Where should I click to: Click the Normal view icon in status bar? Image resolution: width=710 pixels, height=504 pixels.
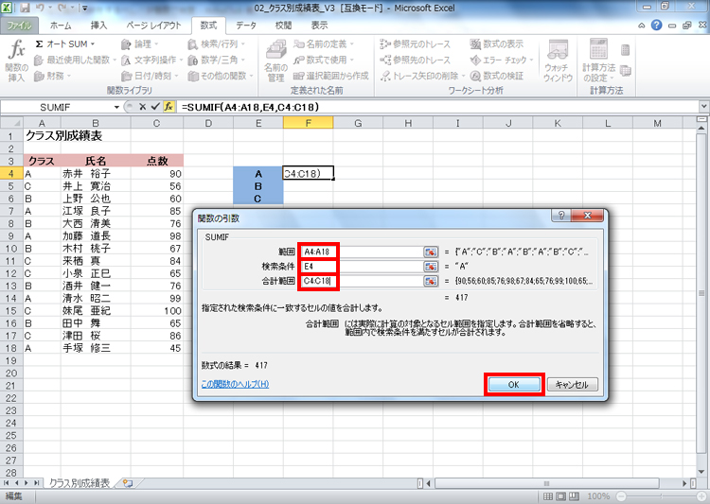(x=548, y=496)
